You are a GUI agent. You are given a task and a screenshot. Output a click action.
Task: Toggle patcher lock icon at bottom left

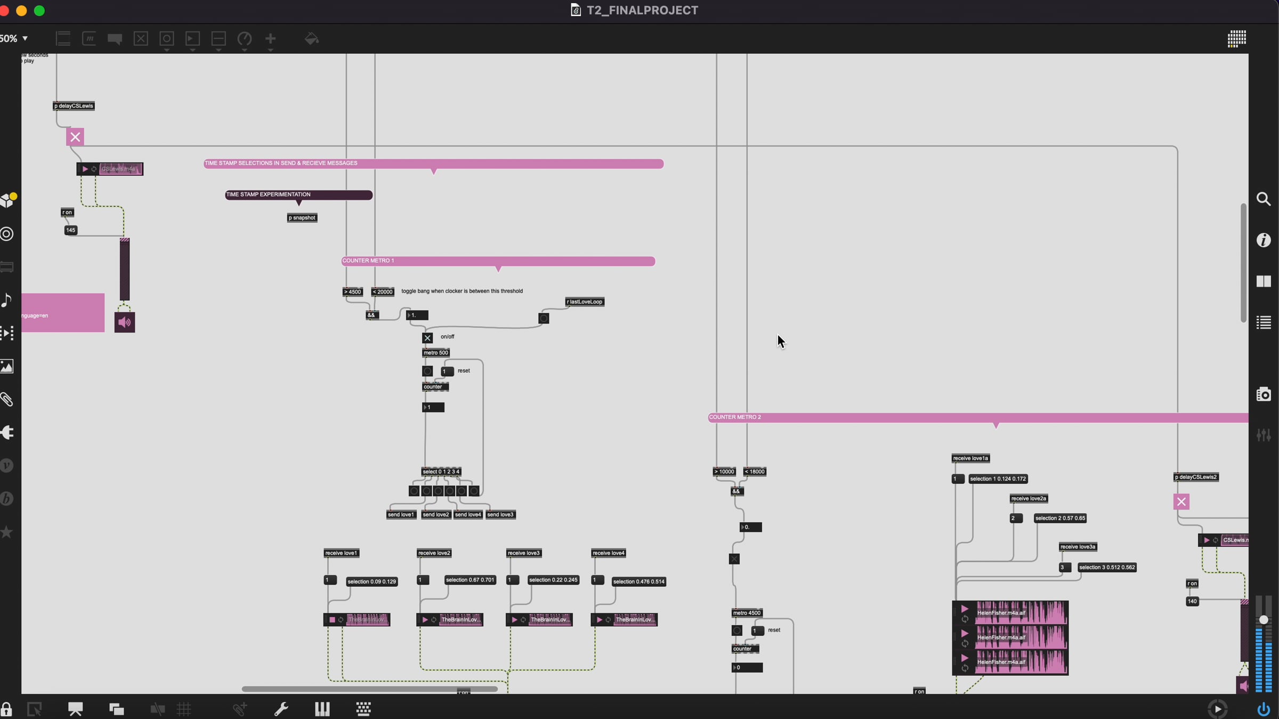click(6, 709)
